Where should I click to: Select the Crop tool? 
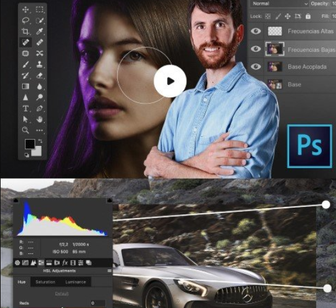coord(25,31)
